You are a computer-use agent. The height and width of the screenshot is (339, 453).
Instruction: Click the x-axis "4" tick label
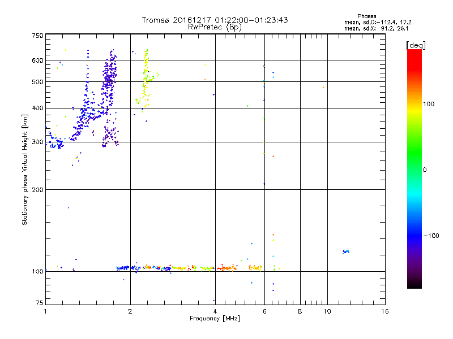click(215, 311)
